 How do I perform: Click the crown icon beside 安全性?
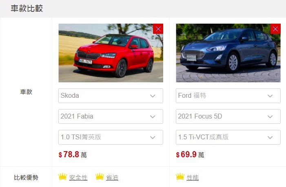coord(62,176)
